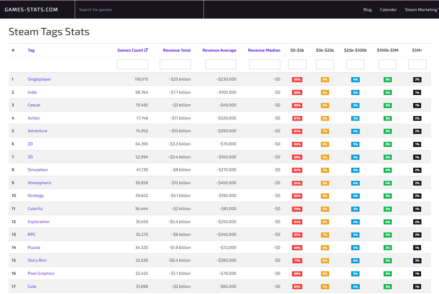Sort by Games Count column header

(130, 50)
